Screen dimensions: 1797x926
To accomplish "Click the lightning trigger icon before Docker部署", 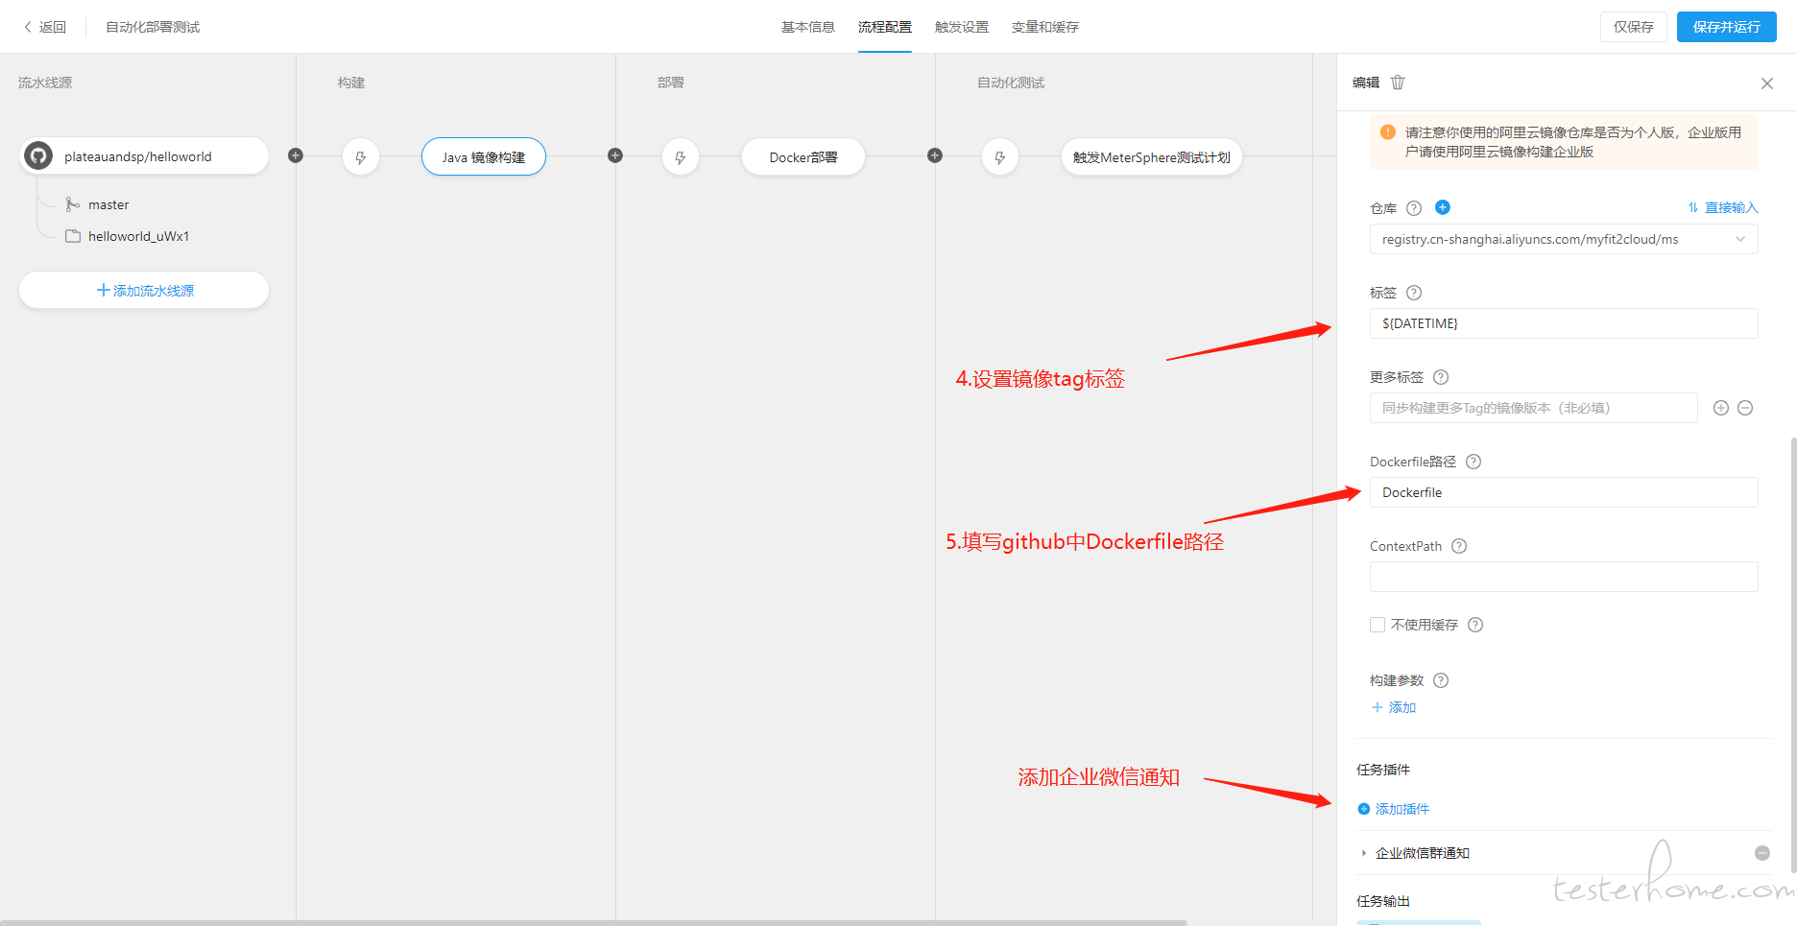I will pyautogui.click(x=681, y=157).
